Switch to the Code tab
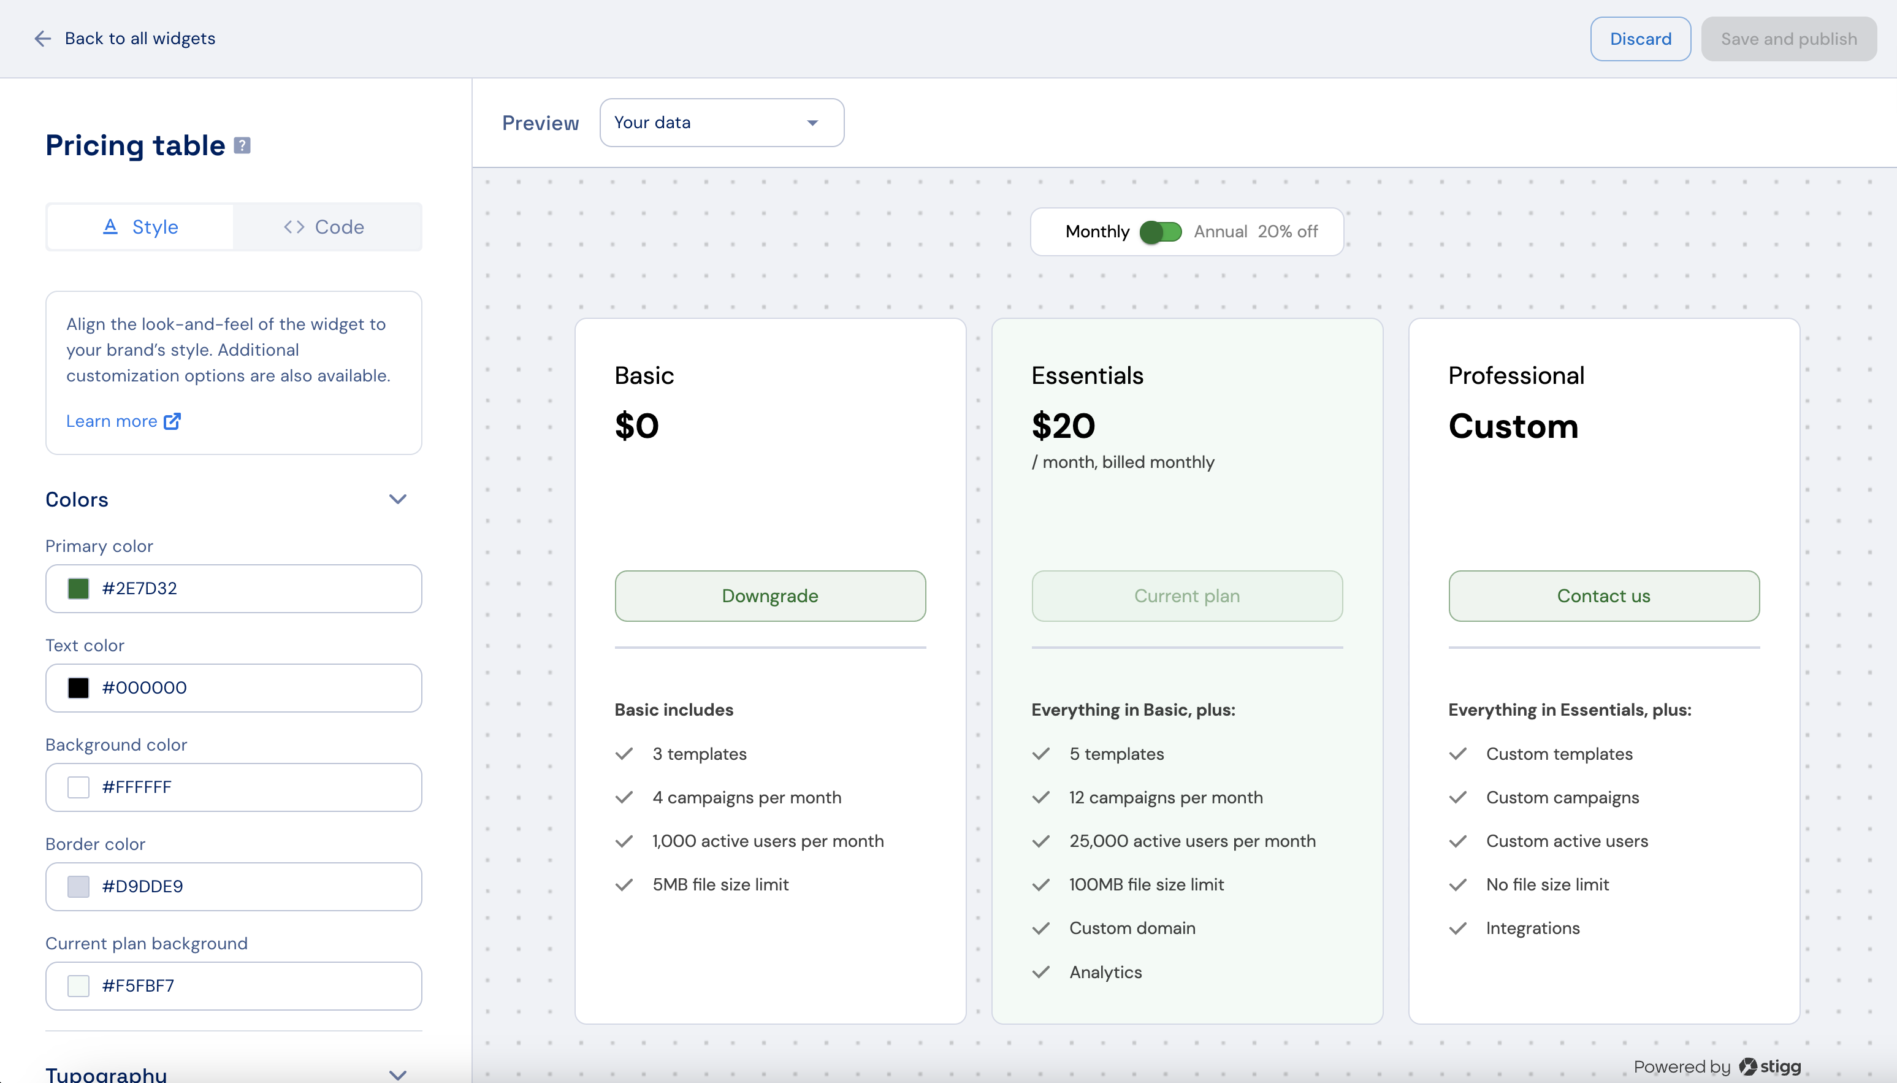 (x=327, y=227)
